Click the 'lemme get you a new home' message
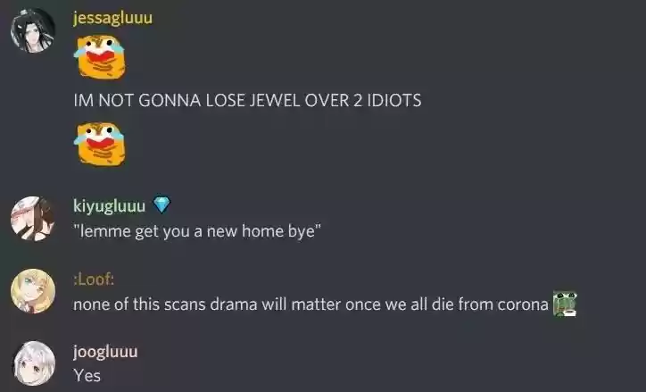 [x=197, y=231]
